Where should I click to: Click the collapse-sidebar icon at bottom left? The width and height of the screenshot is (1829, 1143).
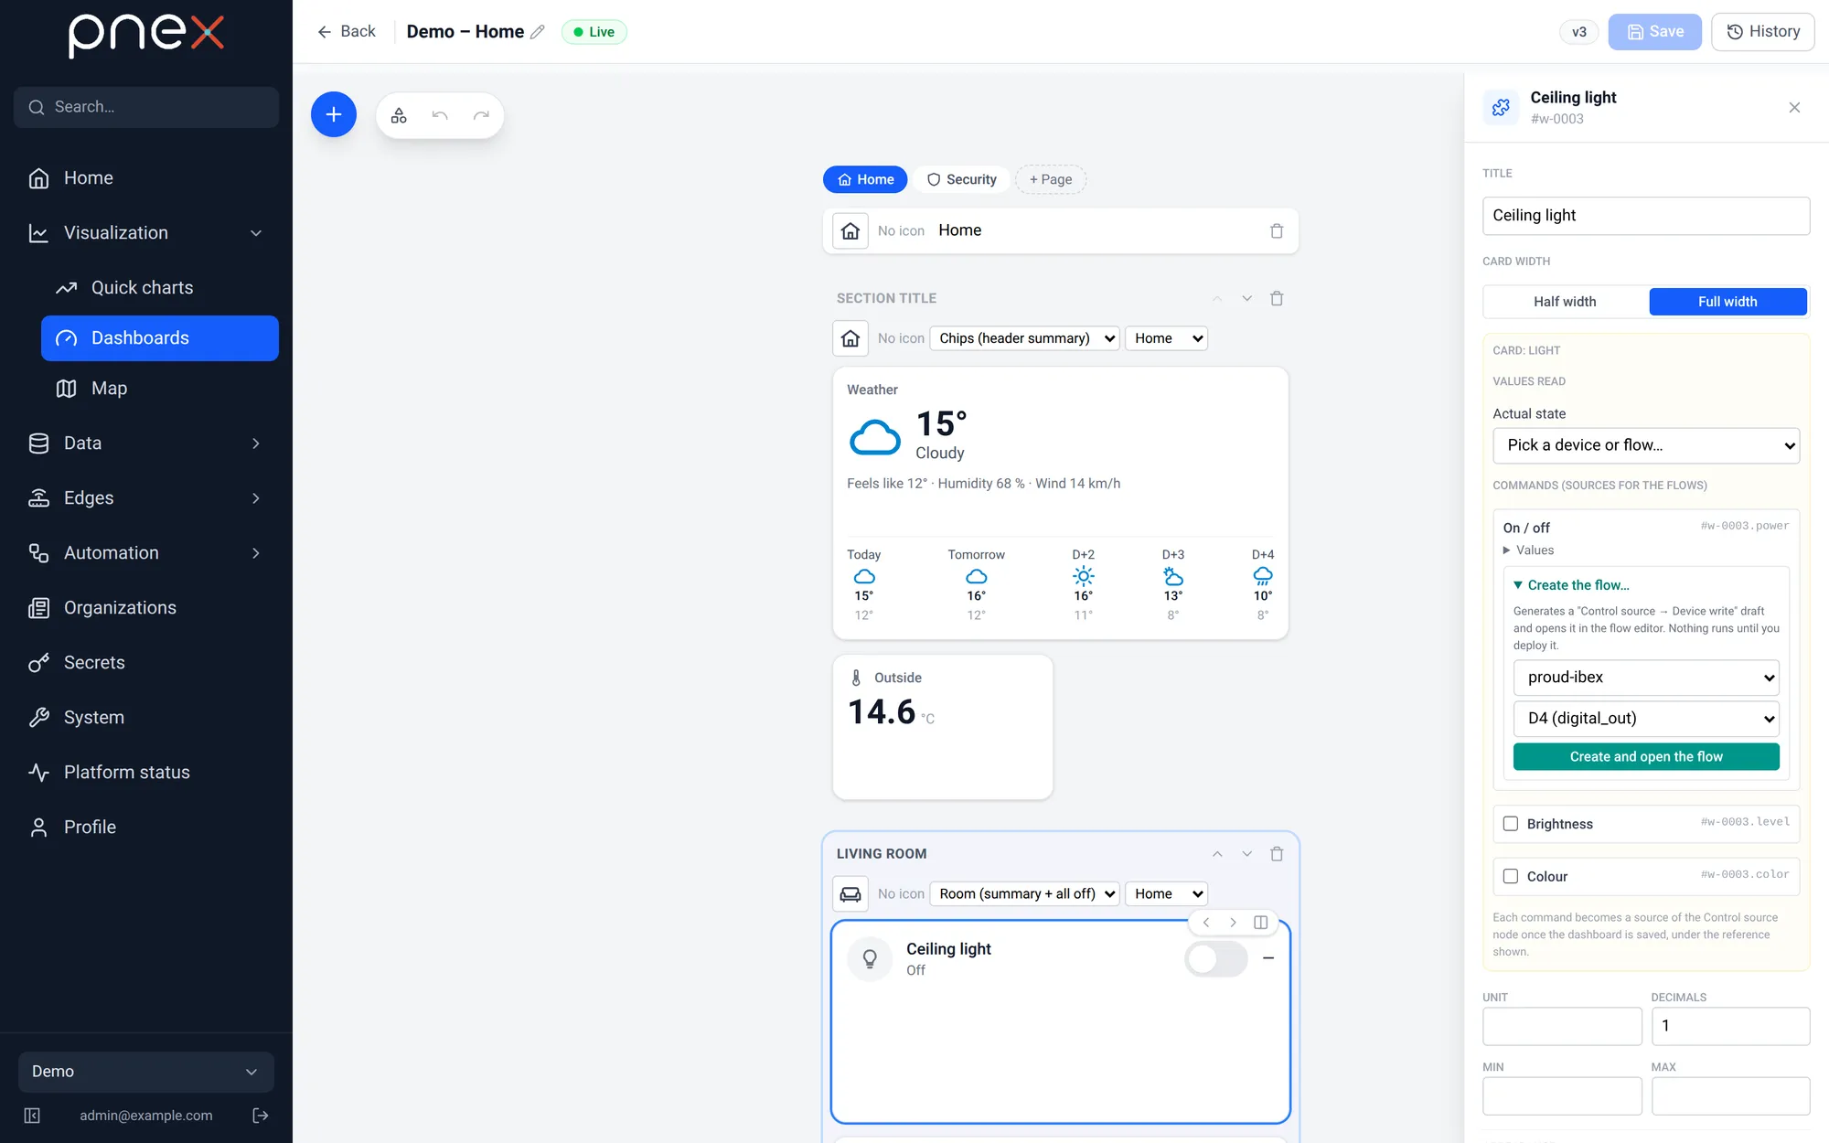[x=32, y=1116]
